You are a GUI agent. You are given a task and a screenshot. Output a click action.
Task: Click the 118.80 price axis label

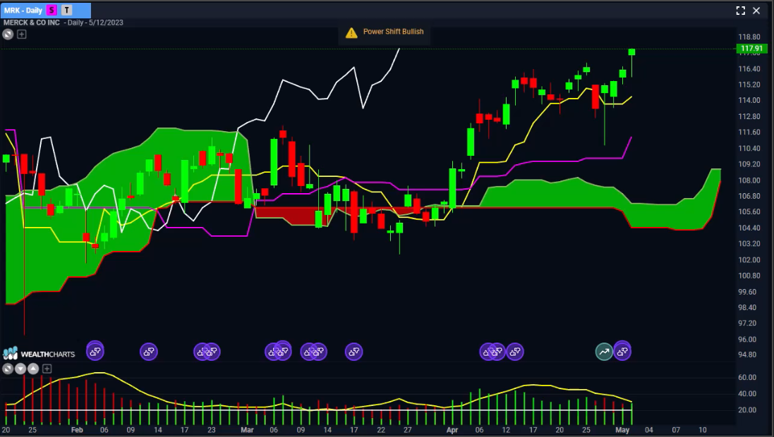pos(749,37)
